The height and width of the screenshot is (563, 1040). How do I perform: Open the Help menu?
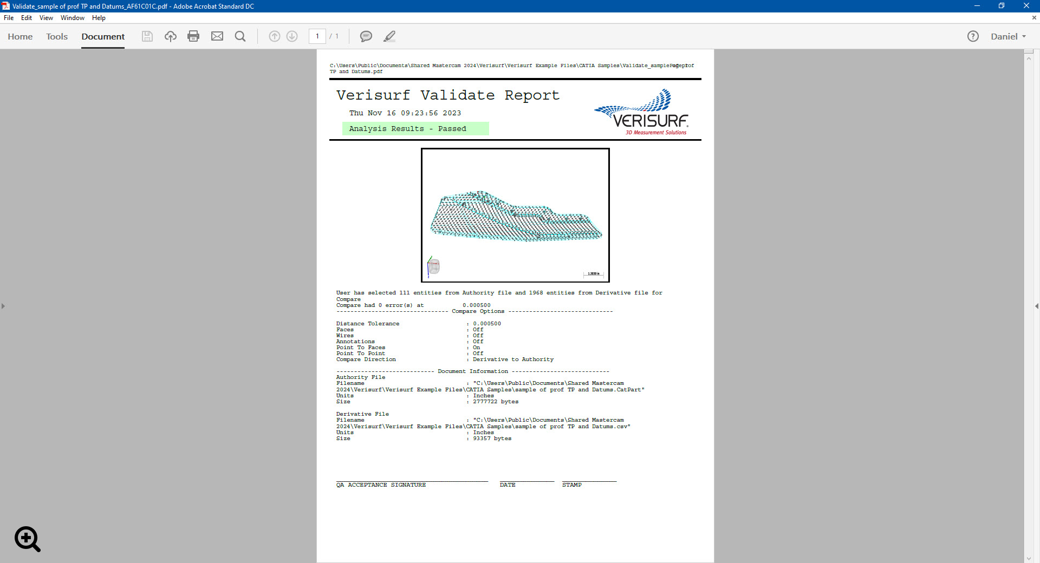point(99,18)
